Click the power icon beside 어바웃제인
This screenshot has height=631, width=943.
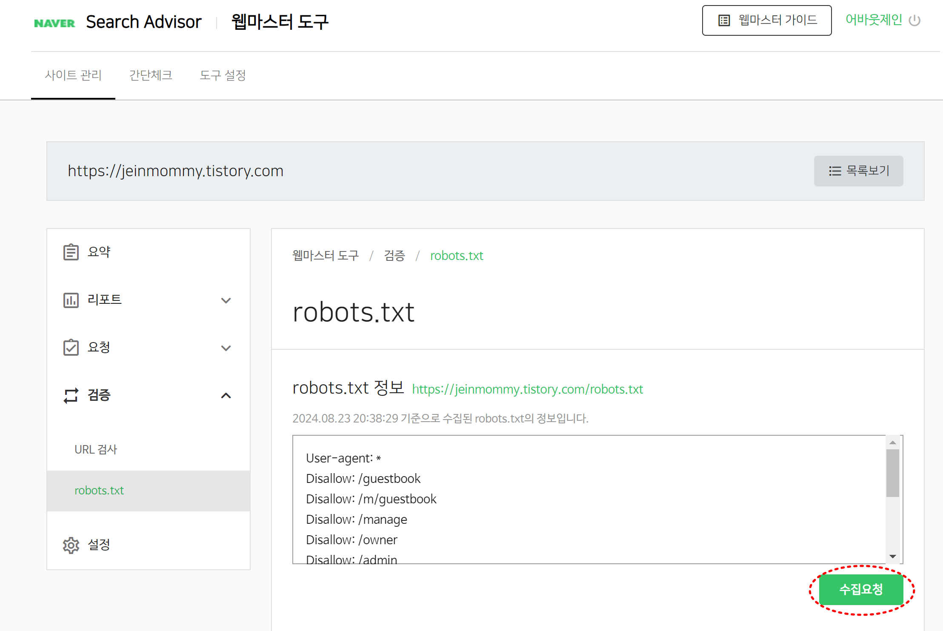[914, 20]
